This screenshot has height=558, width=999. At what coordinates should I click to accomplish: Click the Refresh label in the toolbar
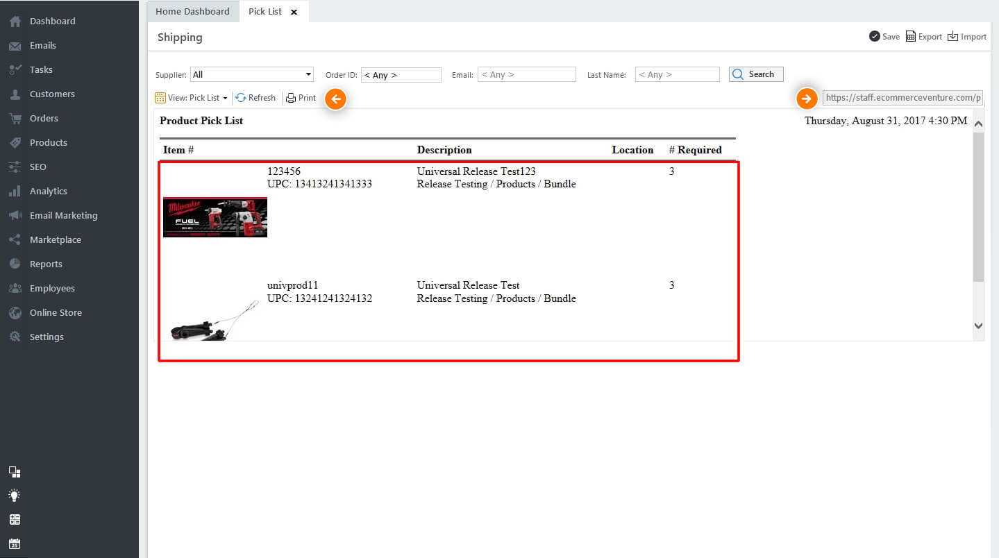click(262, 98)
